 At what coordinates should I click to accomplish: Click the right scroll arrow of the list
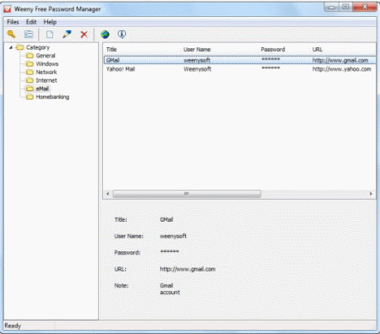tap(371, 193)
